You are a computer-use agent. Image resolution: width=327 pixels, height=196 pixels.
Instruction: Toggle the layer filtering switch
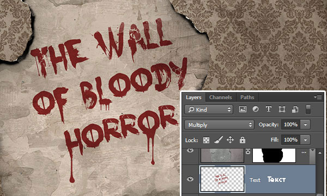308,109
